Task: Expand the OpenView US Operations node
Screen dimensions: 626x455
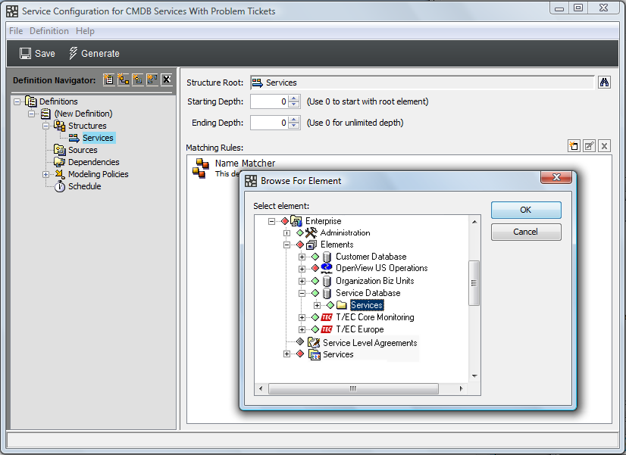Action: coord(302,269)
